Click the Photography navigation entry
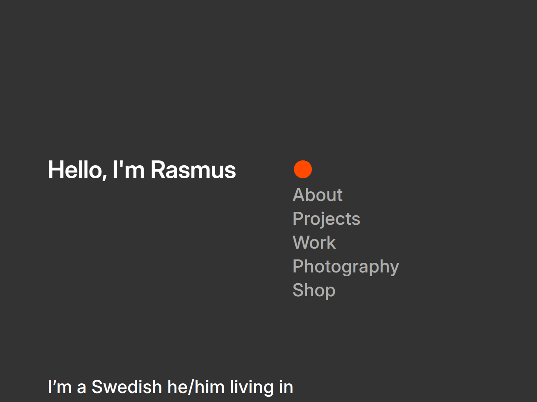537x402 pixels. tap(346, 266)
